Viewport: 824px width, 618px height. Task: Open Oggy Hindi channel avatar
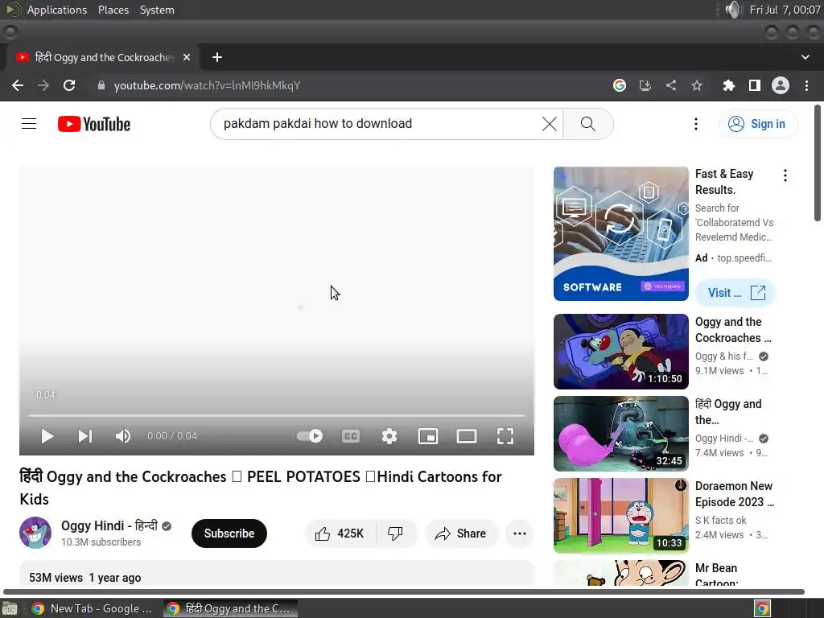coord(35,533)
